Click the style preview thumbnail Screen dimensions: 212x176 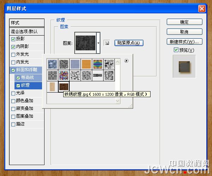tap(184, 67)
